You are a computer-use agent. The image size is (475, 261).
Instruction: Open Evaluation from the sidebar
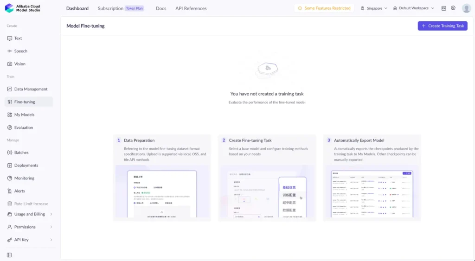click(x=29, y=127)
